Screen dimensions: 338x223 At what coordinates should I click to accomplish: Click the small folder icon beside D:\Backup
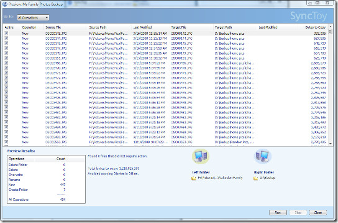tap(256, 178)
